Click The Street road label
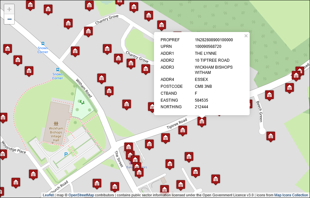Image resolution: width=310 pixels, height=198 pixels. 119,159
